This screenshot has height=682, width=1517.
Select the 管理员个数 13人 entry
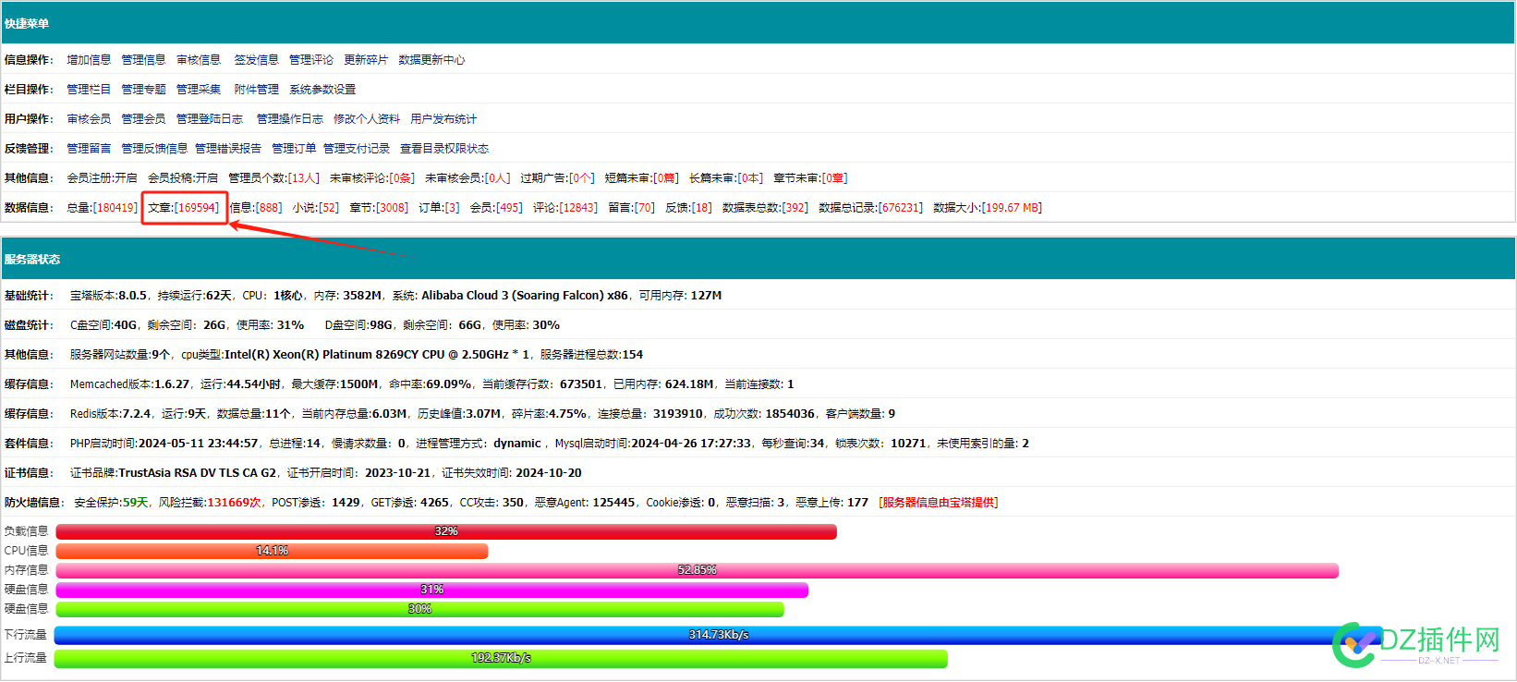coord(273,178)
